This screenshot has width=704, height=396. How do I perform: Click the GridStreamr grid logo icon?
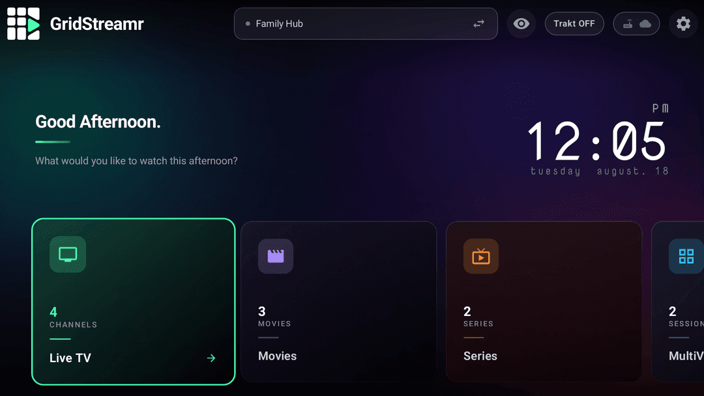tap(23, 23)
